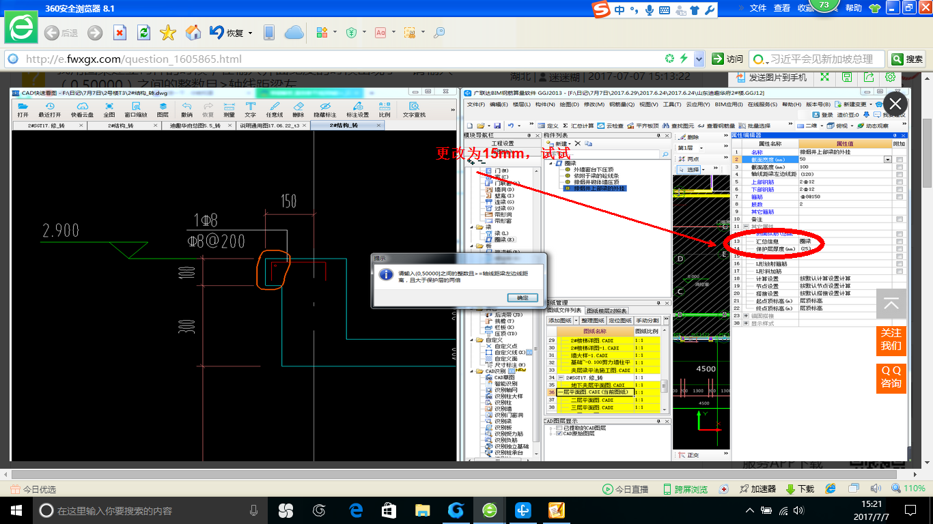Click browser refresh icon
The height and width of the screenshot is (524, 933).
(143, 33)
